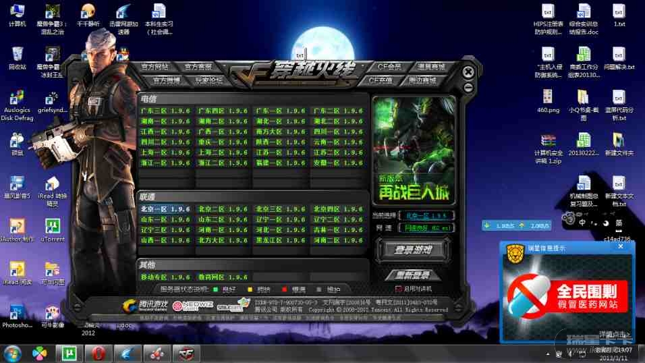Viewport: 645px width, 363px height.
Task: Select the 小Q书桌-截图 folder icon
Action: pos(584,105)
